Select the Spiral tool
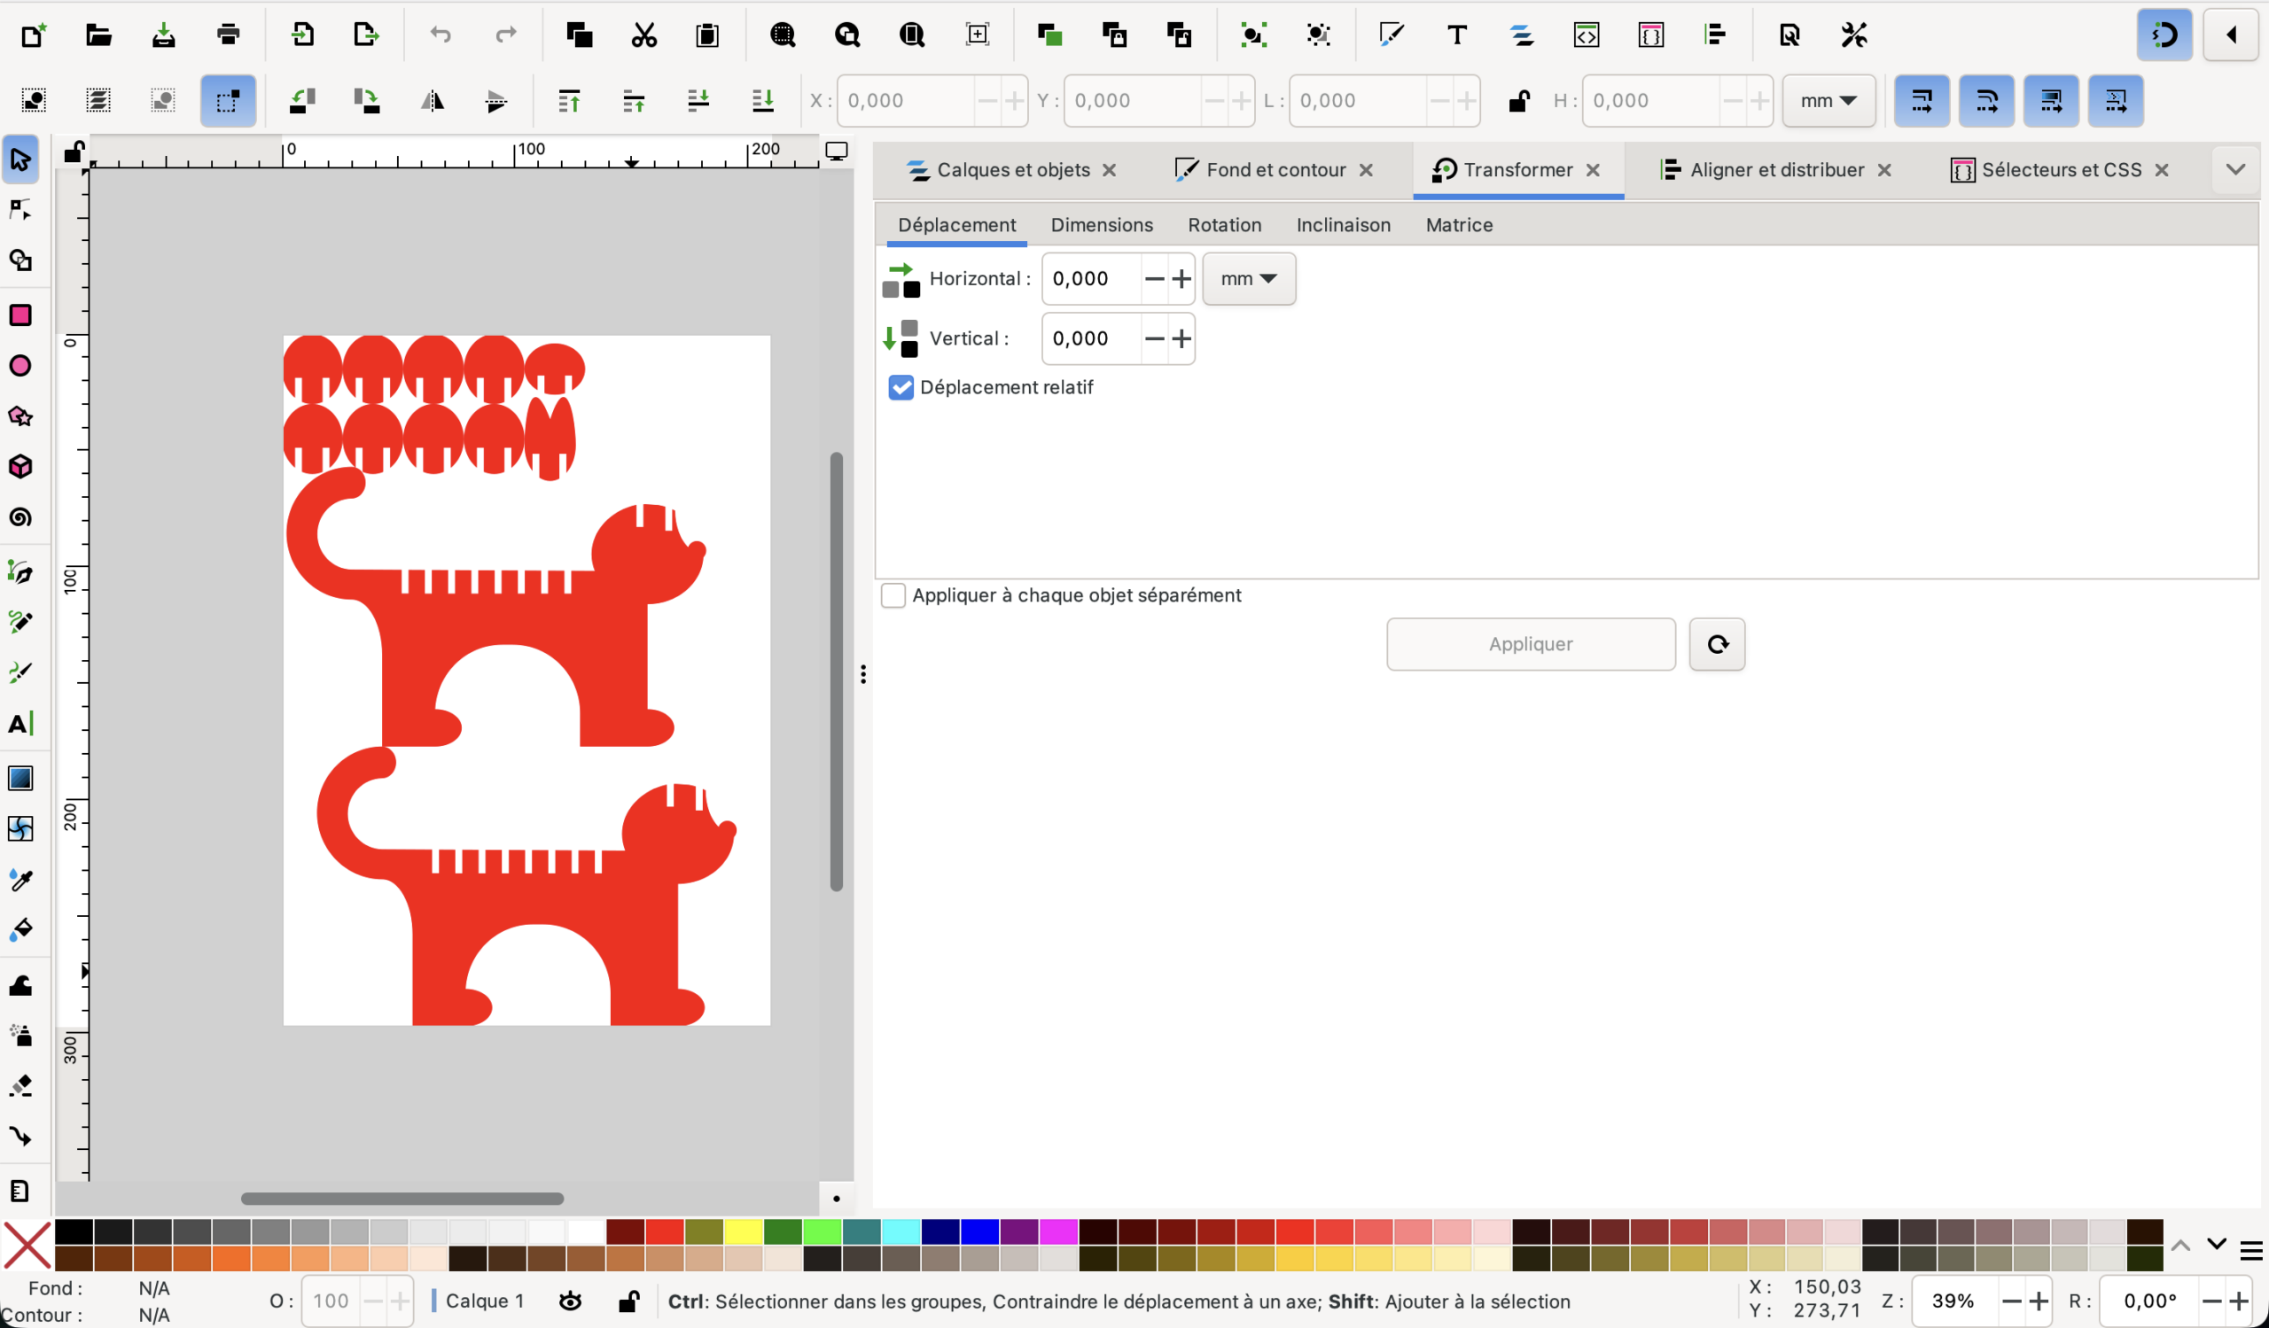2269x1328 pixels. (19, 517)
